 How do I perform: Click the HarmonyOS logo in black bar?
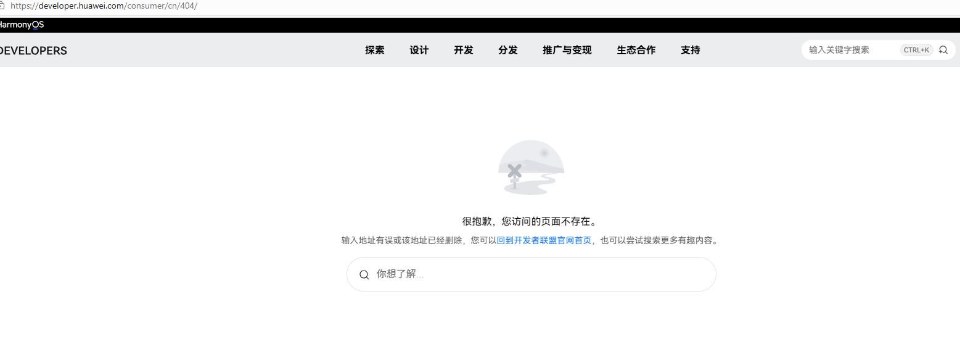pyautogui.click(x=22, y=25)
